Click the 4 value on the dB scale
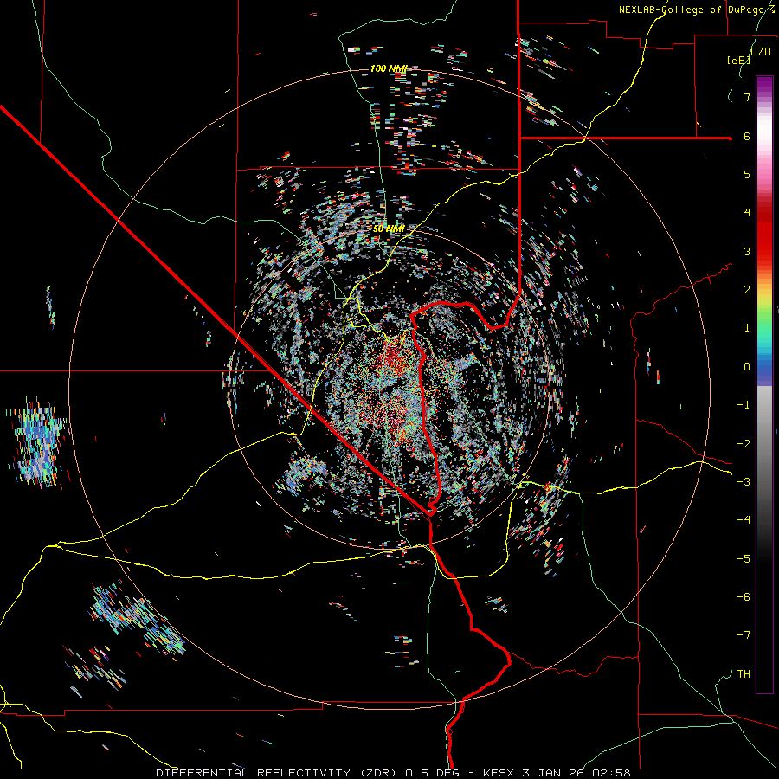Viewport: 779px width, 779px height. [x=747, y=213]
